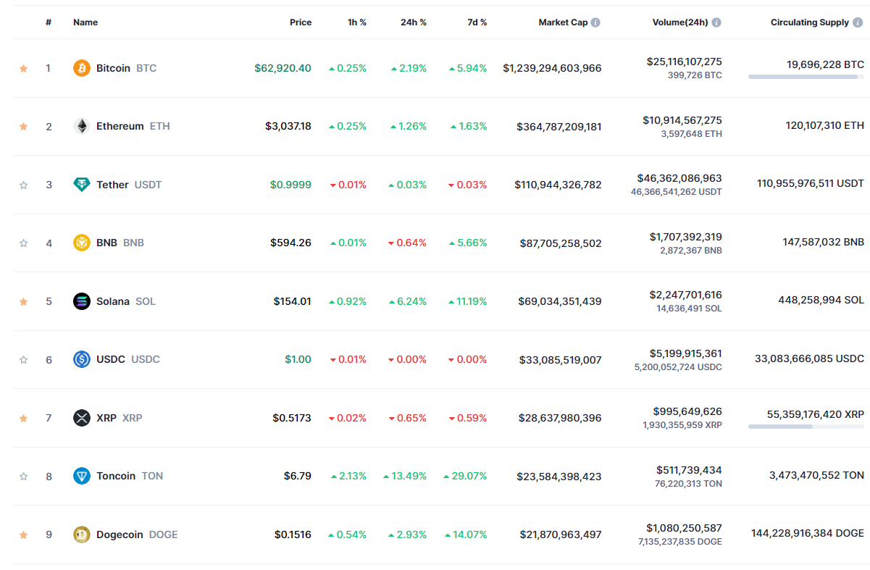
Task: Click the Dogecoin logo icon
Action: [x=82, y=535]
